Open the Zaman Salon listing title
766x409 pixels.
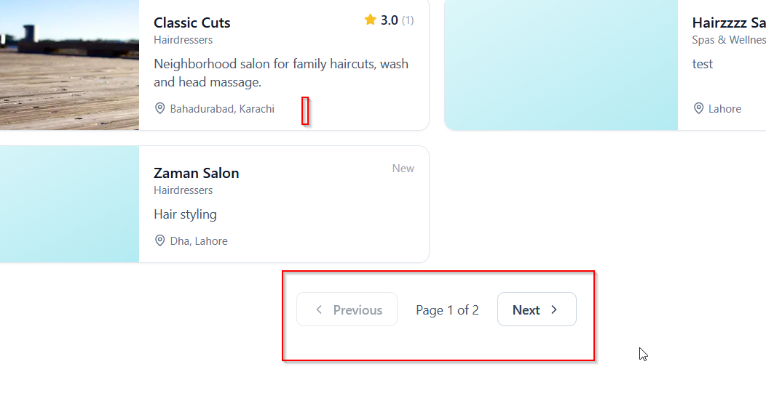(x=197, y=173)
